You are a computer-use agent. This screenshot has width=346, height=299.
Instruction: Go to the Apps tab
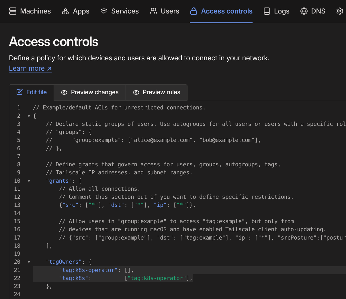[76, 11]
